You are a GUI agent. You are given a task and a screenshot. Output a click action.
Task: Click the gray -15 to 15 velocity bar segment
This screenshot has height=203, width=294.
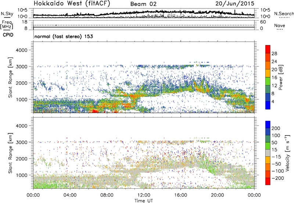(268, 153)
